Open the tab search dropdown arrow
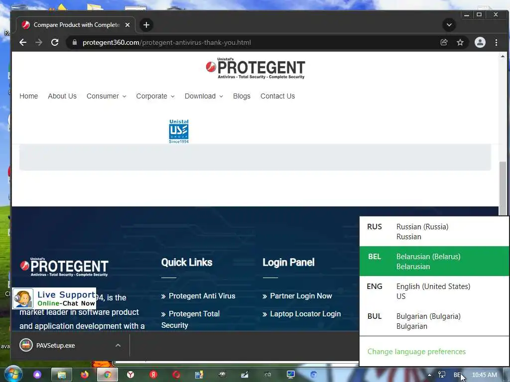The height and width of the screenshot is (382, 510). click(x=449, y=25)
